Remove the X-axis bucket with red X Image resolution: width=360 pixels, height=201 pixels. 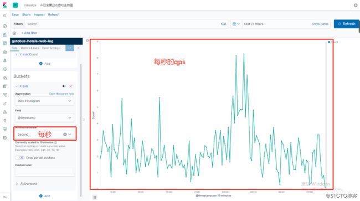point(71,86)
